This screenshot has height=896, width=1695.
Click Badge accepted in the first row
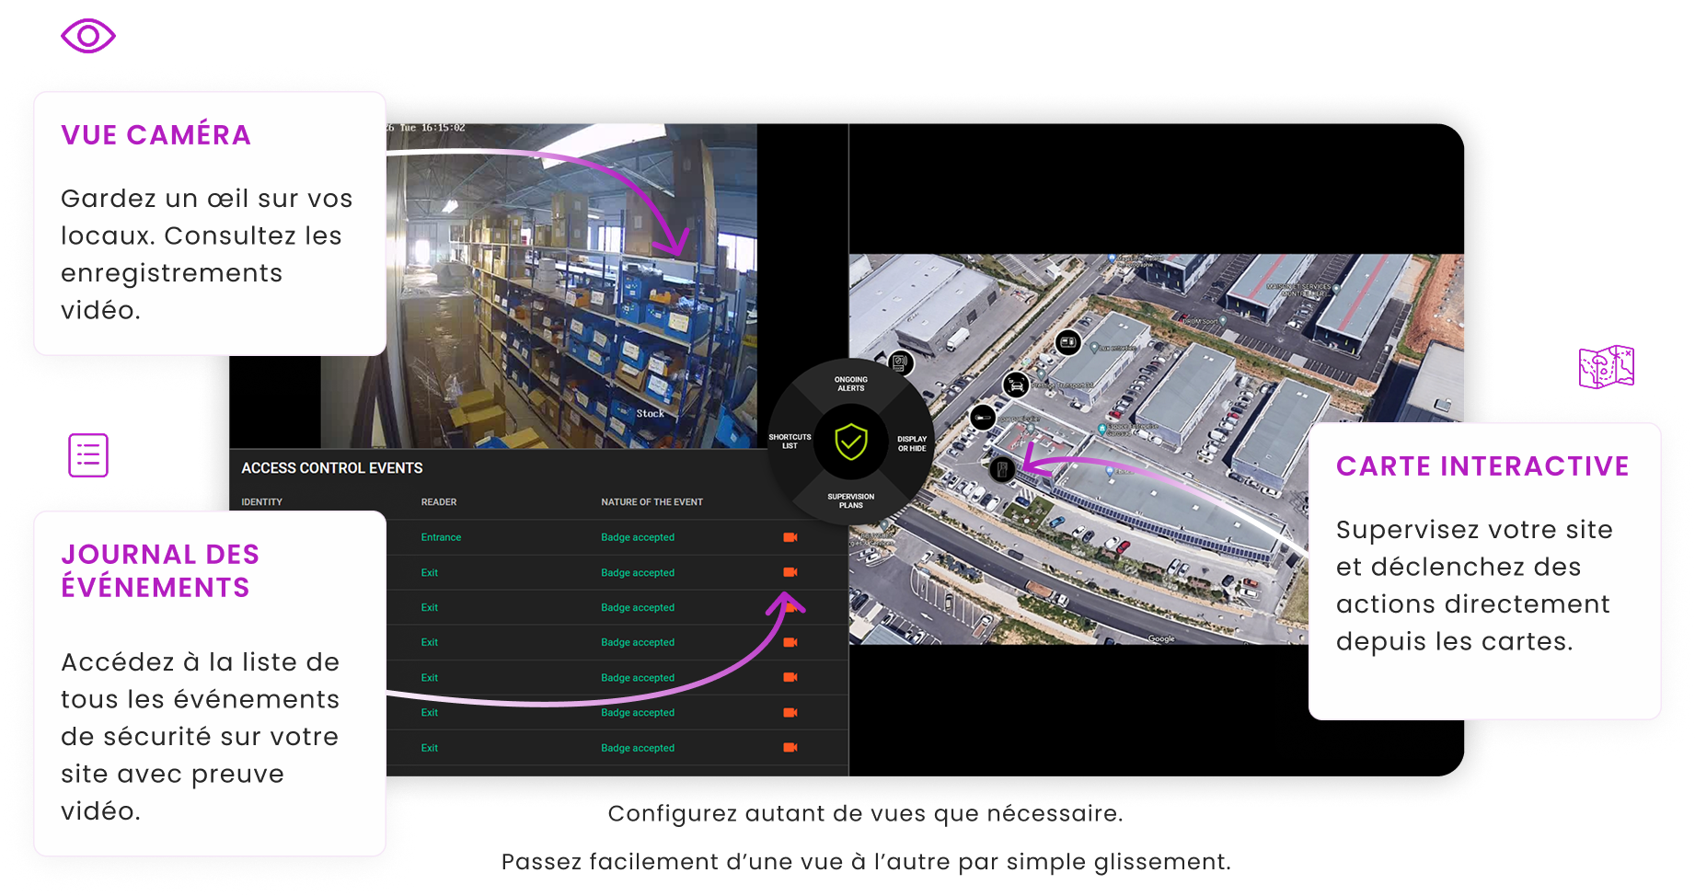pos(638,537)
